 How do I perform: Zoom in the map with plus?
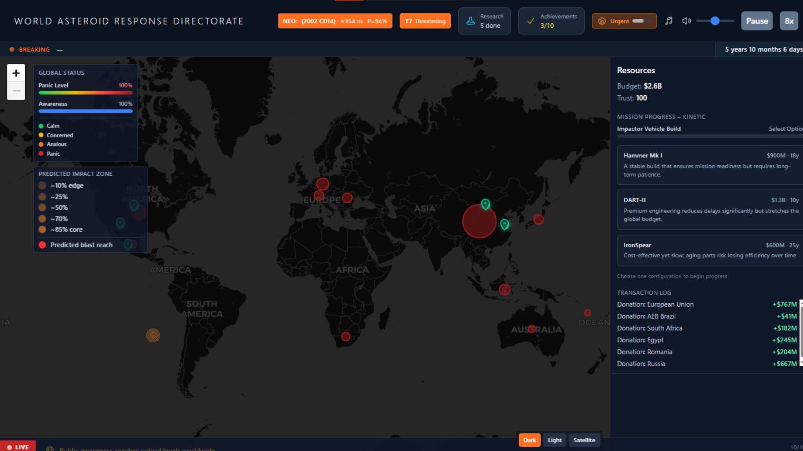tap(16, 73)
